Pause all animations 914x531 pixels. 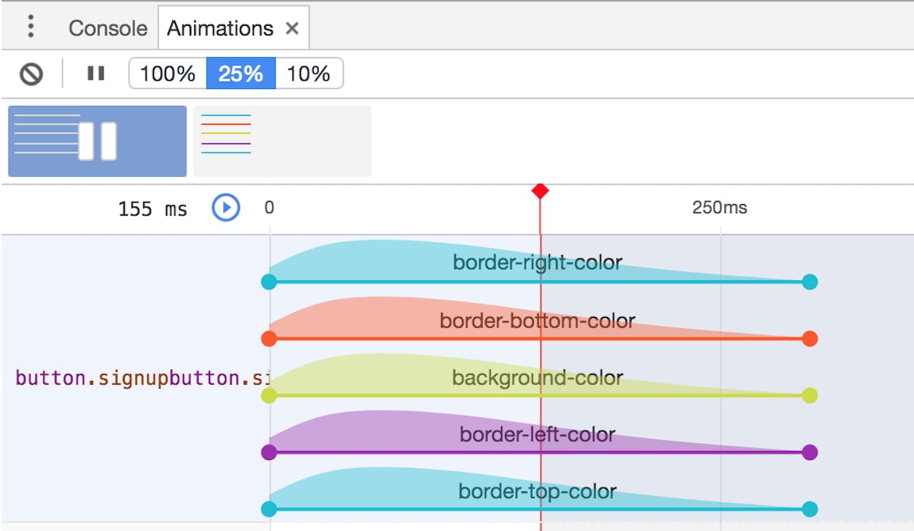[94, 74]
